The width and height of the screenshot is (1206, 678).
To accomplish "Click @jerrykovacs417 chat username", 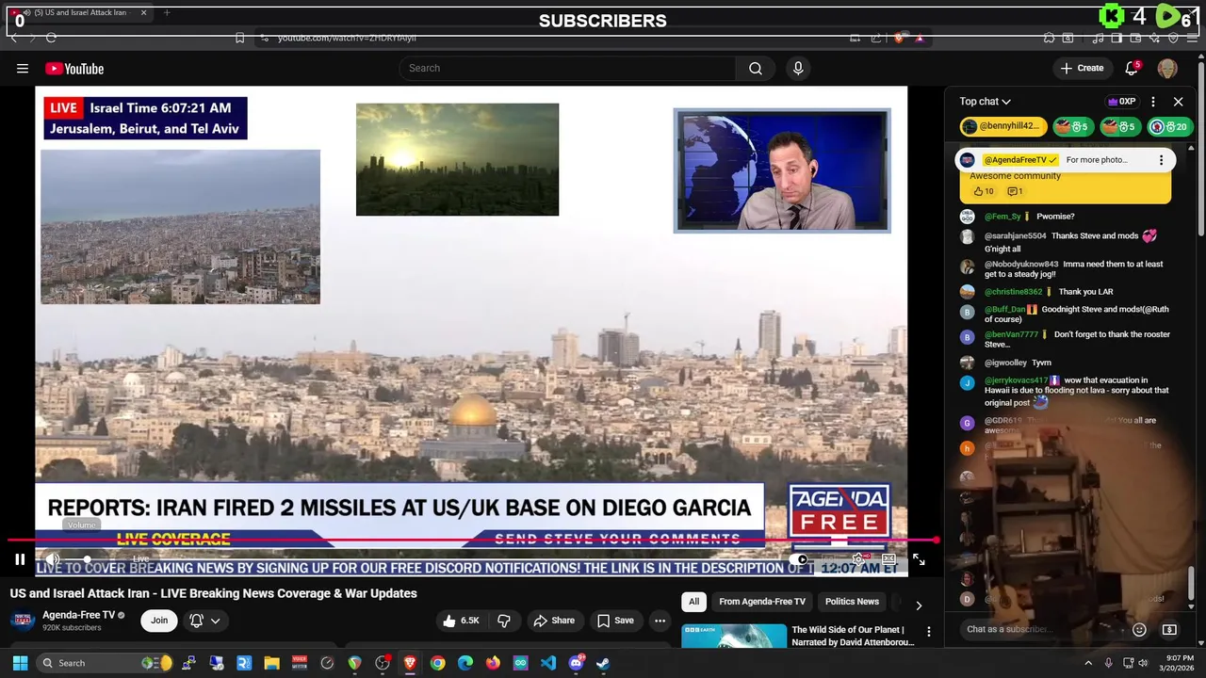I will tap(1017, 380).
